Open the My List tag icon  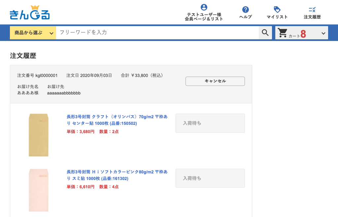[x=277, y=10]
